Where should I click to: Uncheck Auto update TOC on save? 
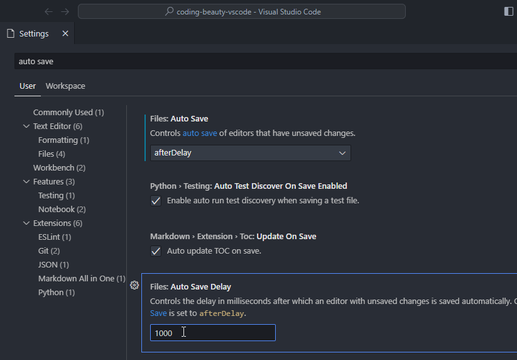pyautogui.click(x=156, y=251)
